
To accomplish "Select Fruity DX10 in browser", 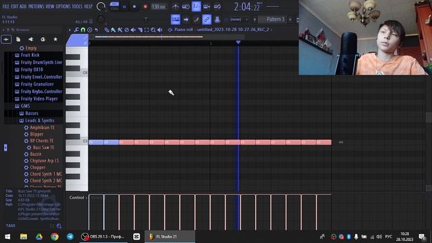I will [32, 70].
